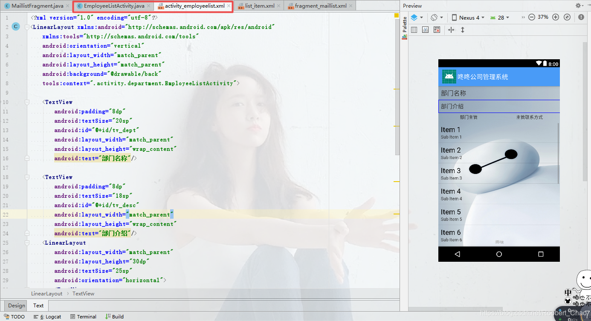Close the fragment_maillist.xml tab
Viewport: 591px width, 321px height.
click(351, 6)
